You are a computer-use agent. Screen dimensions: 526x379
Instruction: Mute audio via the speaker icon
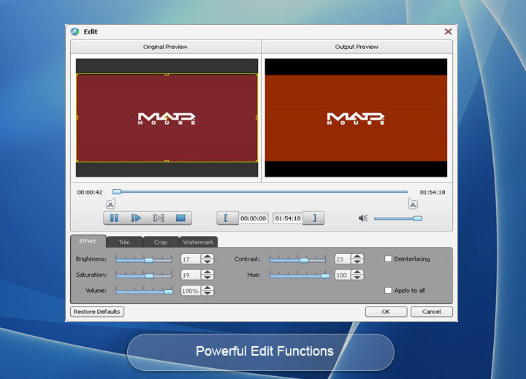[363, 218]
